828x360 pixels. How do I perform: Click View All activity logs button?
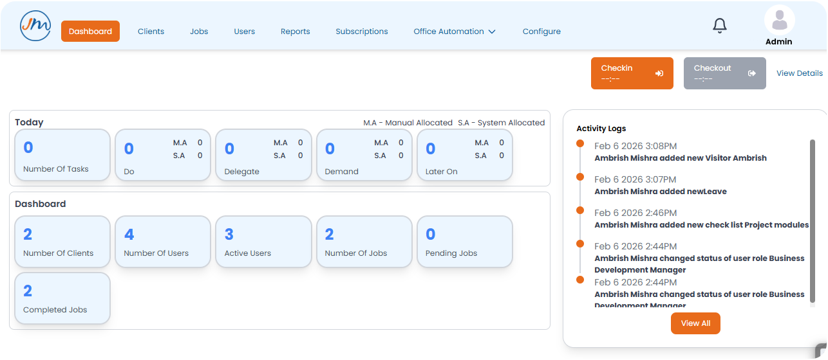(x=695, y=323)
